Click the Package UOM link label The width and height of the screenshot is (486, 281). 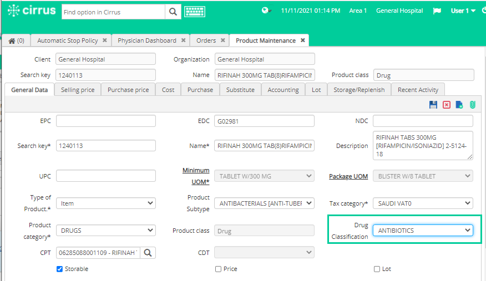(x=348, y=176)
